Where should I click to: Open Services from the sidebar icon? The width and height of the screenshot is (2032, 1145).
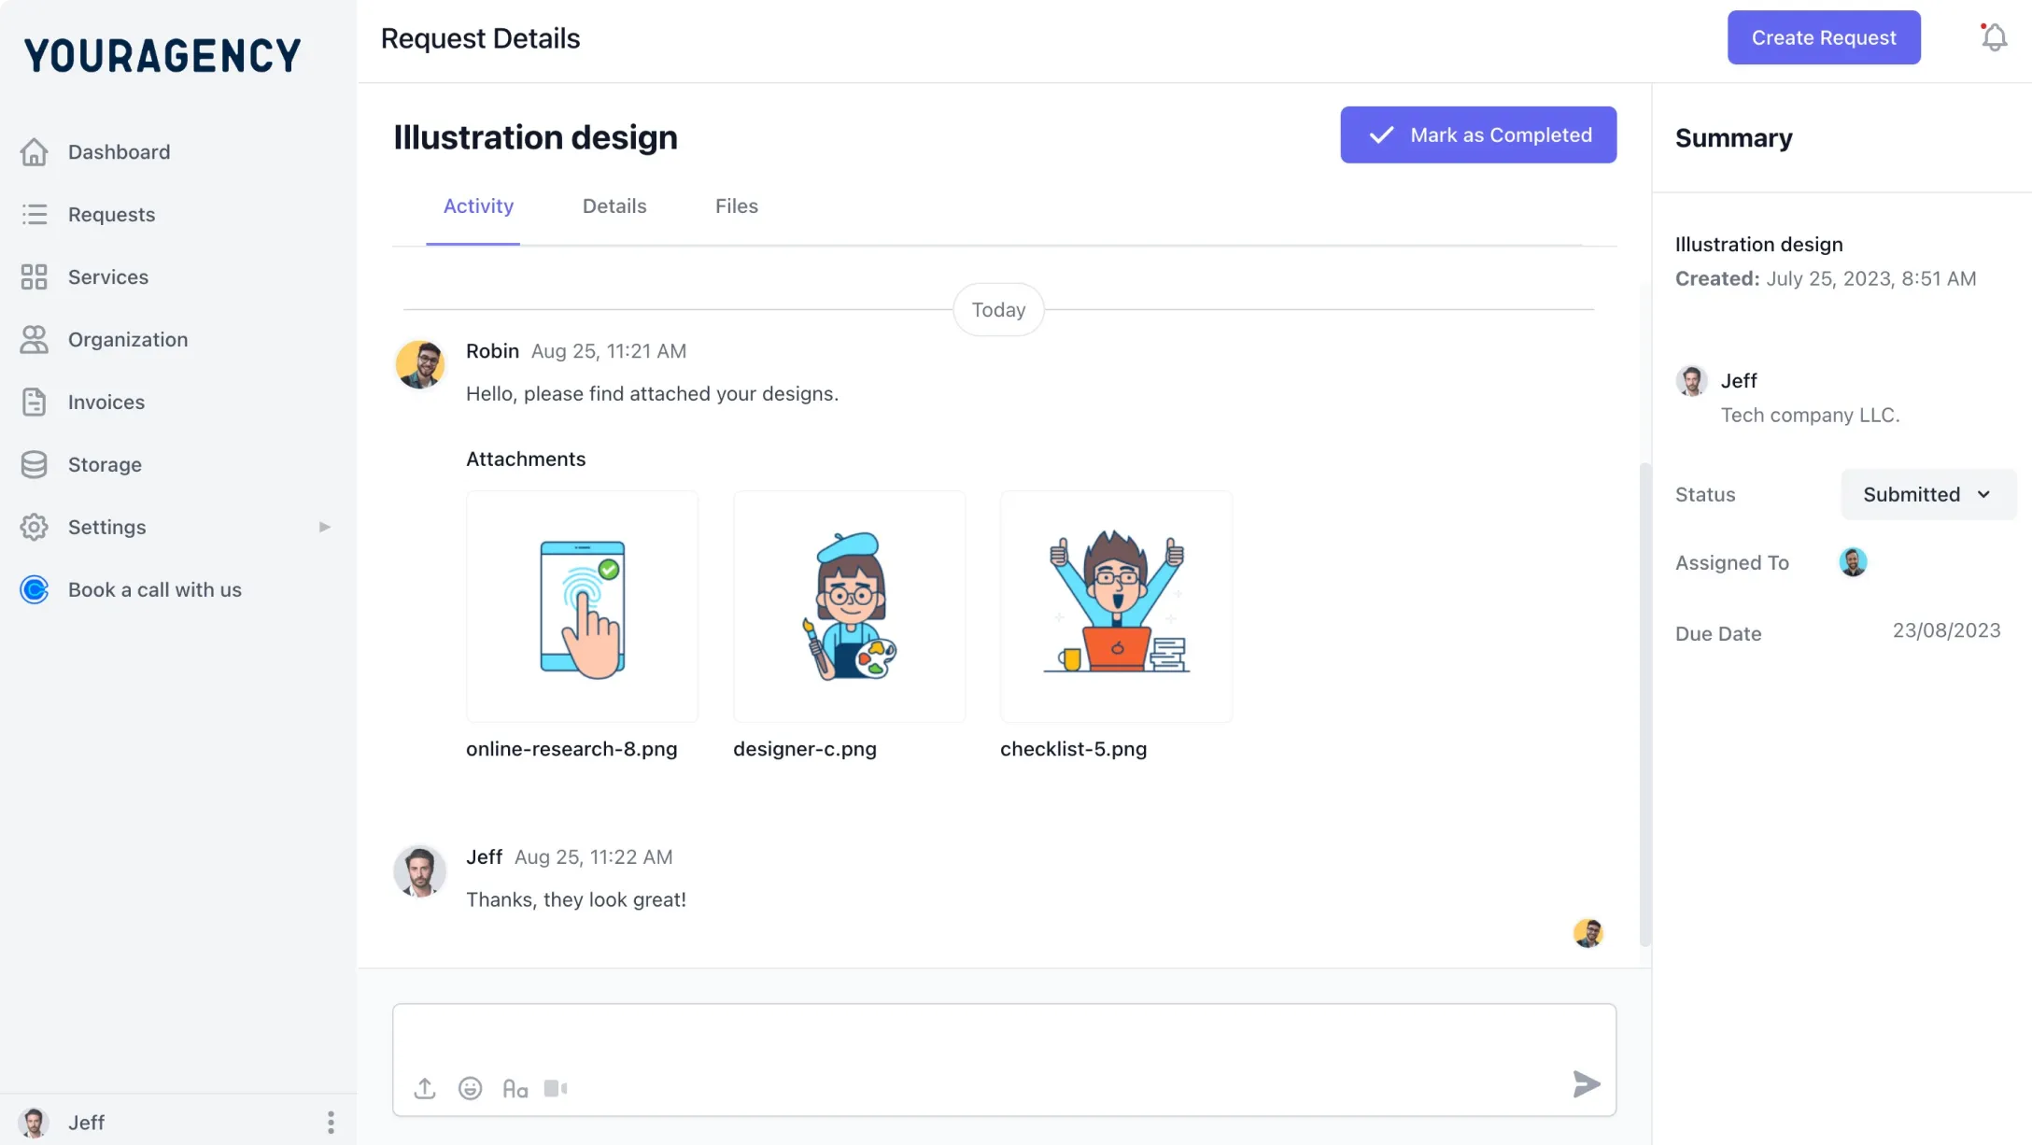tap(35, 276)
